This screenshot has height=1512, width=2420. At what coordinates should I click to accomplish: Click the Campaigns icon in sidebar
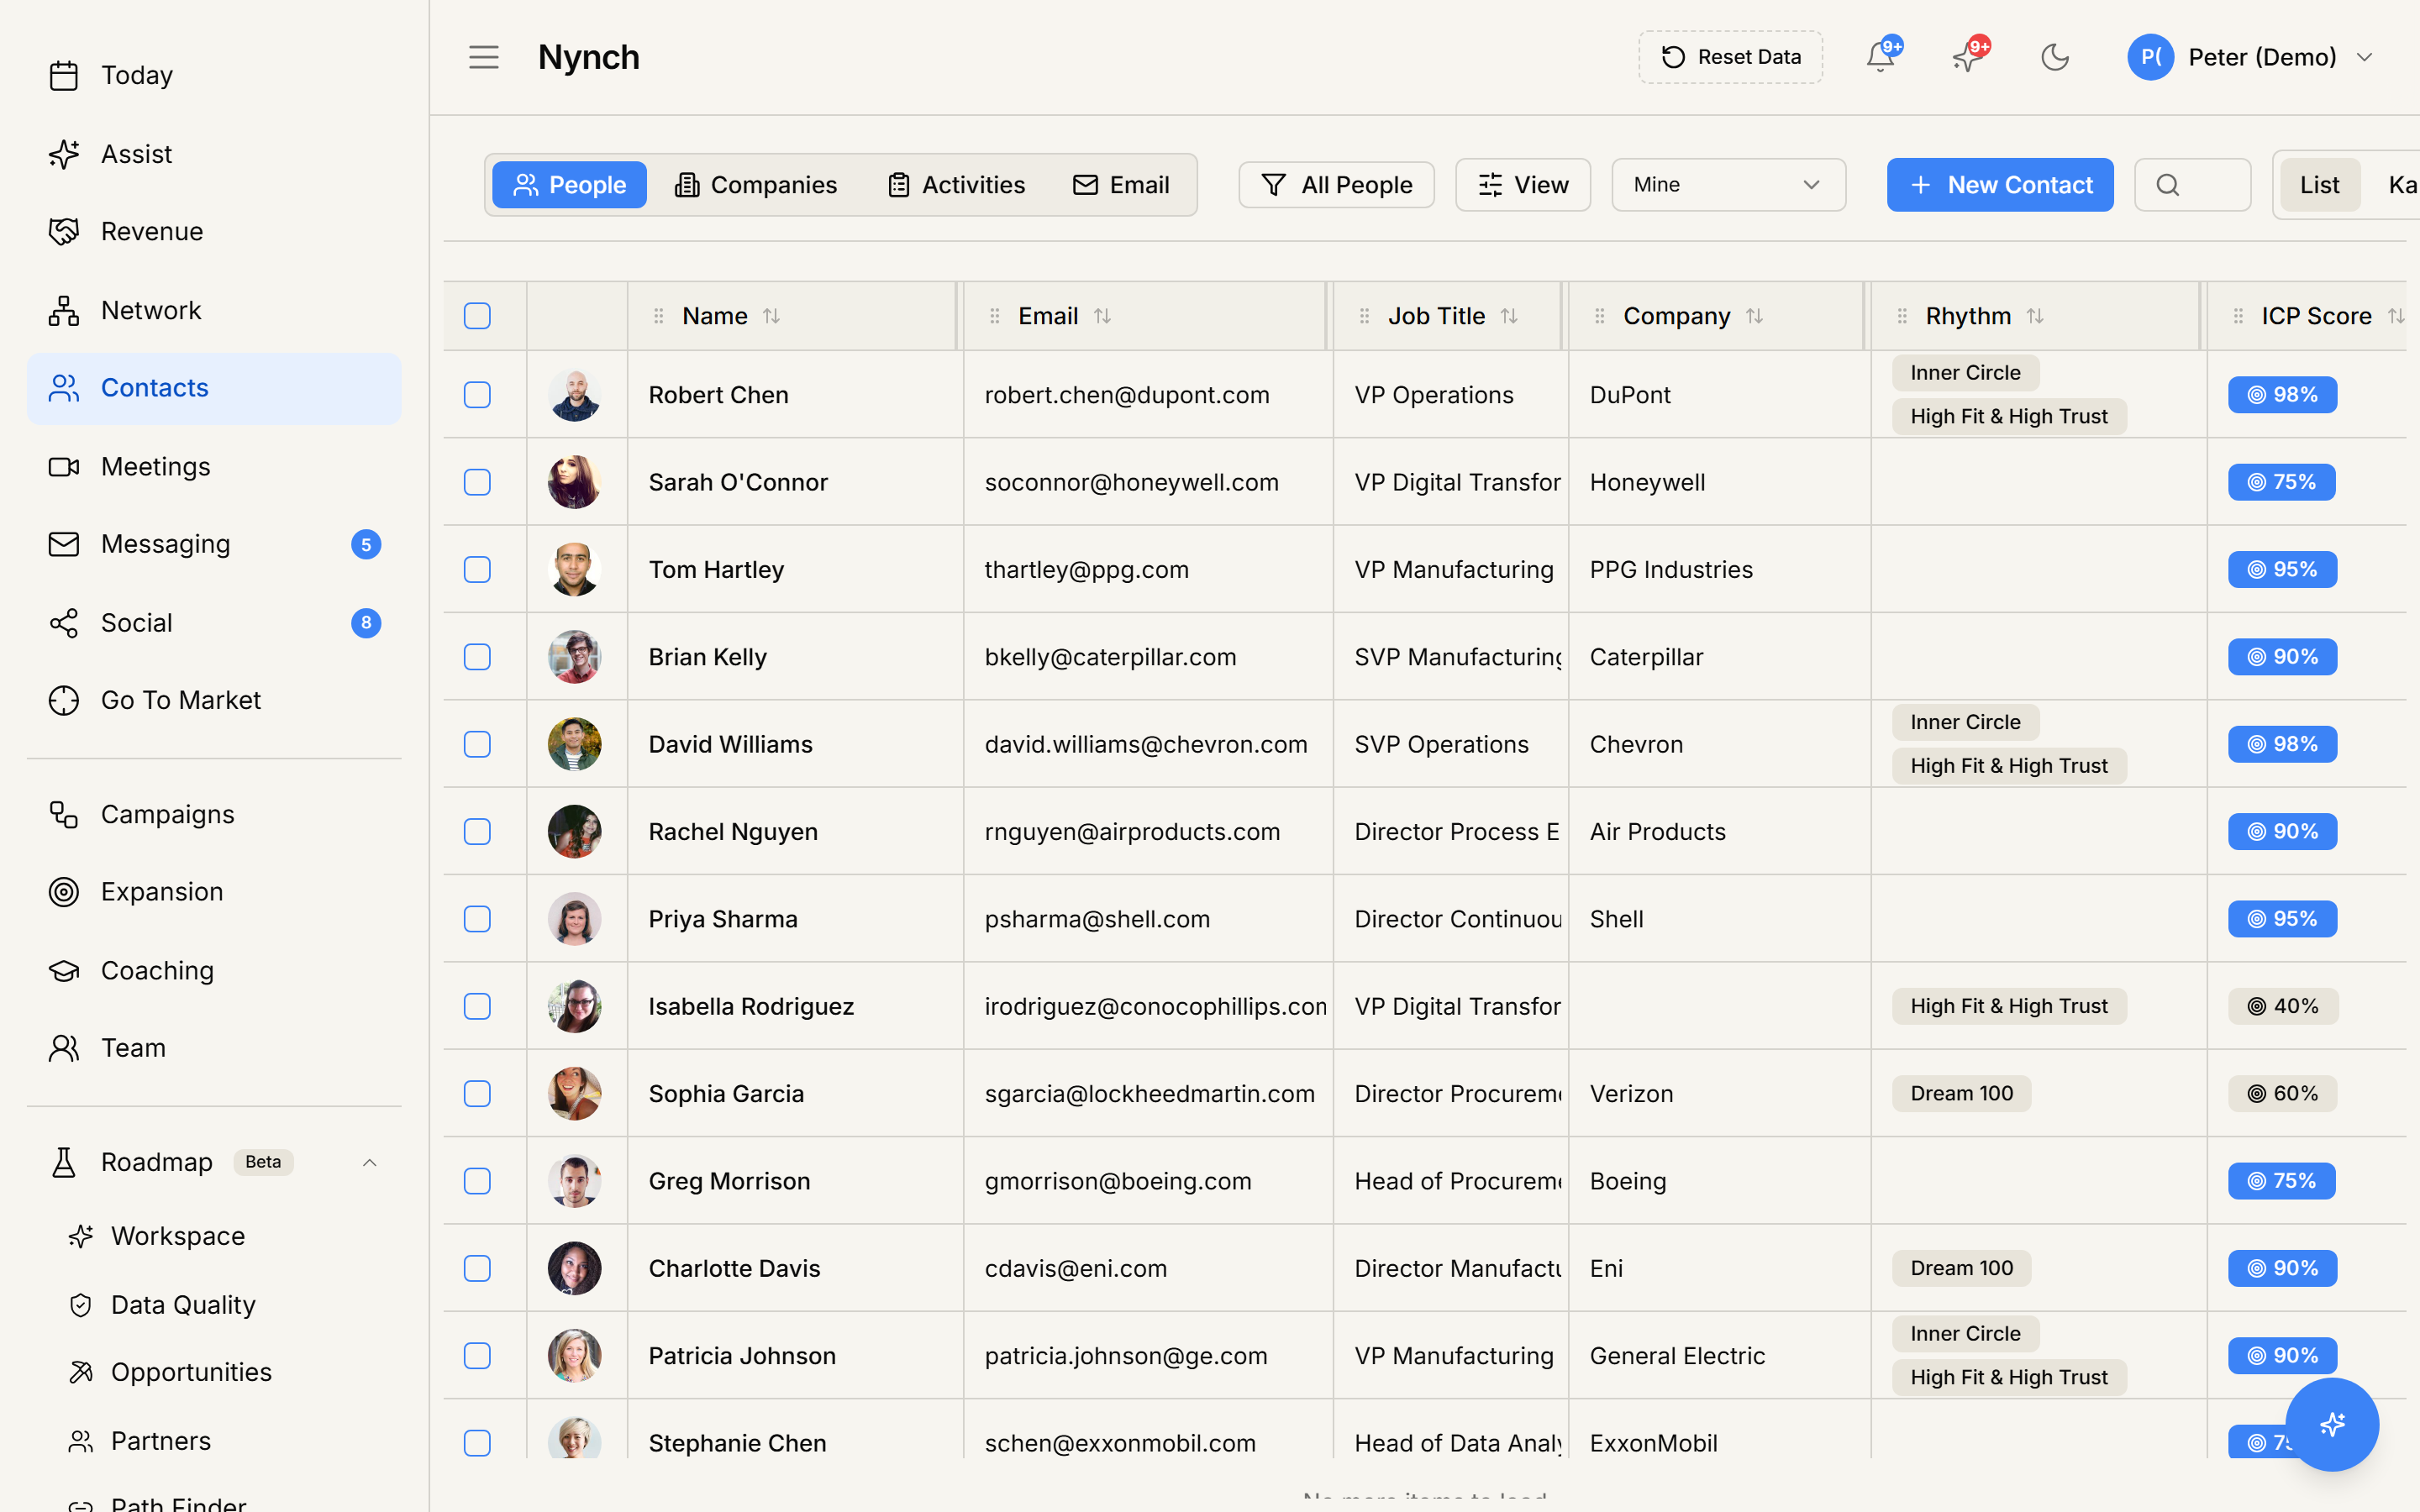pyautogui.click(x=64, y=814)
